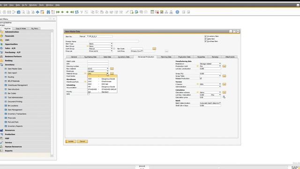Choose STANDARD GROUP option in Material Group list
This screenshot has height=169, width=300.
(x=102, y=89)
